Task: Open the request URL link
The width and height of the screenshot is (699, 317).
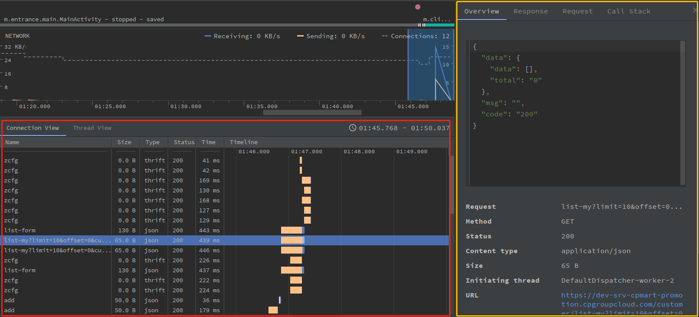Action: [622, 304]
